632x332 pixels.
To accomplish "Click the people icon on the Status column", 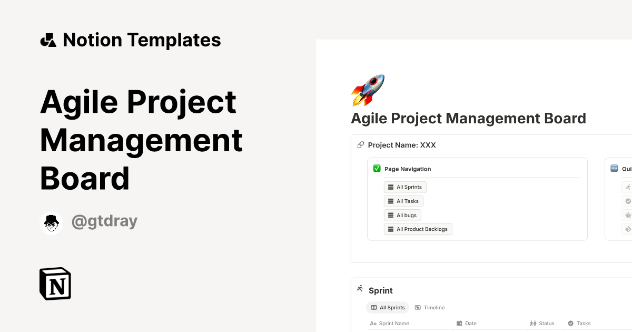I will point(533,323).
